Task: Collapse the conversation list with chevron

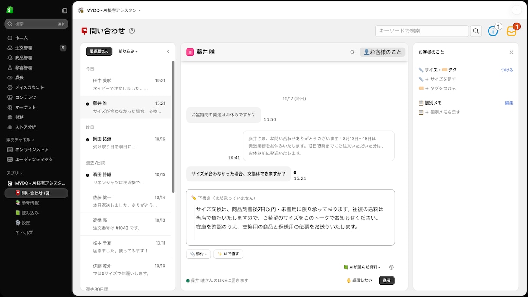Action: [x=168, y=52]
